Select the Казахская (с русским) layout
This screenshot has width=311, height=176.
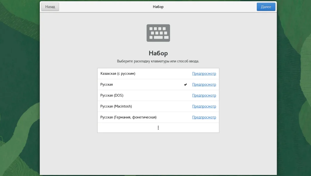click(x=118, y=73)
